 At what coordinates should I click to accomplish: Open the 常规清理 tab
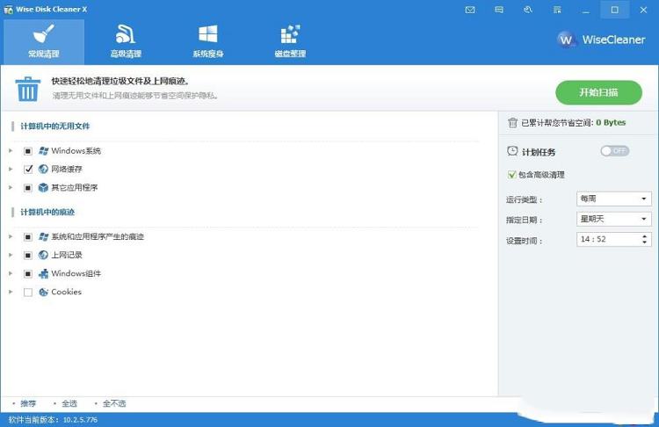44,41
